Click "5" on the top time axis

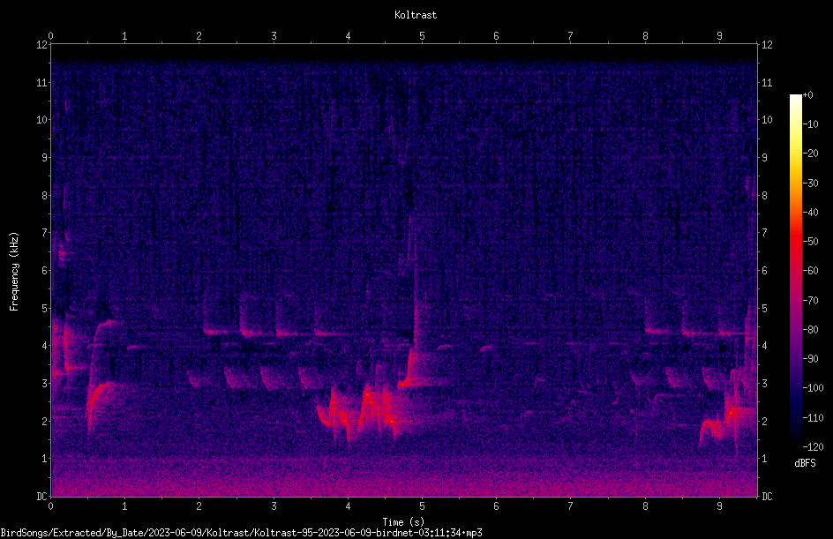[422, 36]
